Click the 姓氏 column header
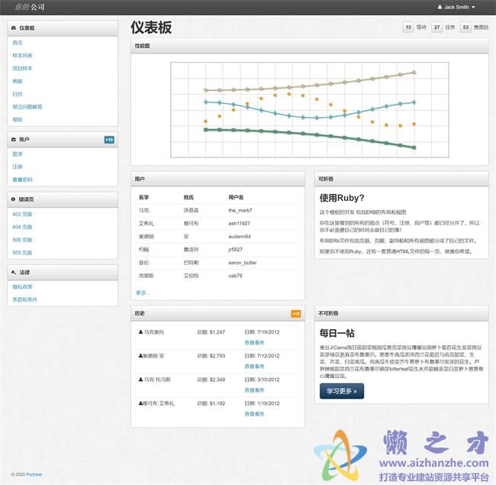 coord(188,197)
